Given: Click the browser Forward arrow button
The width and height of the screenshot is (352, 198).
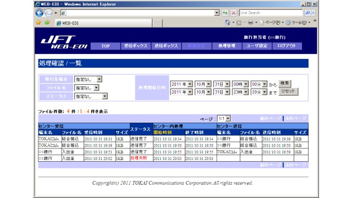Looking at the screenshot, I should pyautogui.click(x=48, y=13).
